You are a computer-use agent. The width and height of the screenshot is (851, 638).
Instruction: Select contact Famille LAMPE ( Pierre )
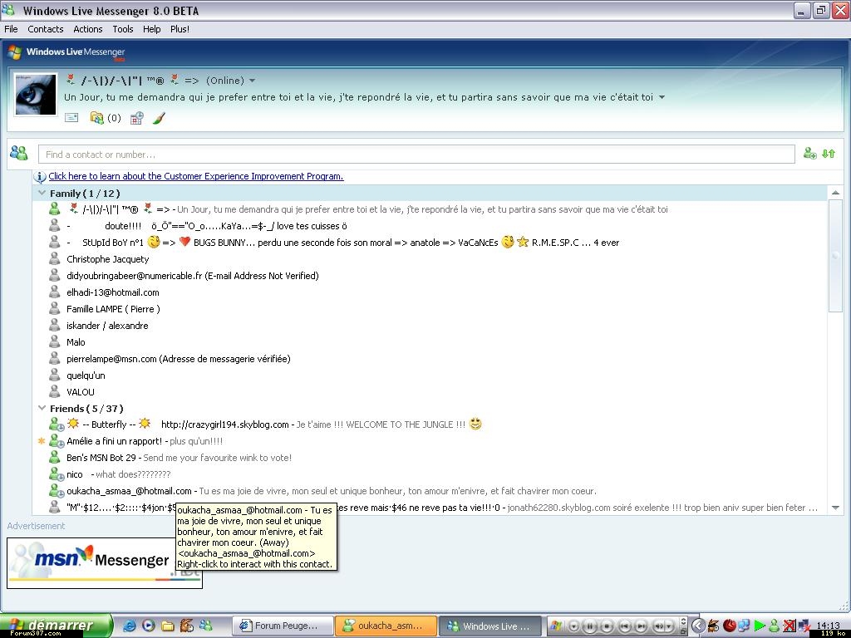pos(113,309)
